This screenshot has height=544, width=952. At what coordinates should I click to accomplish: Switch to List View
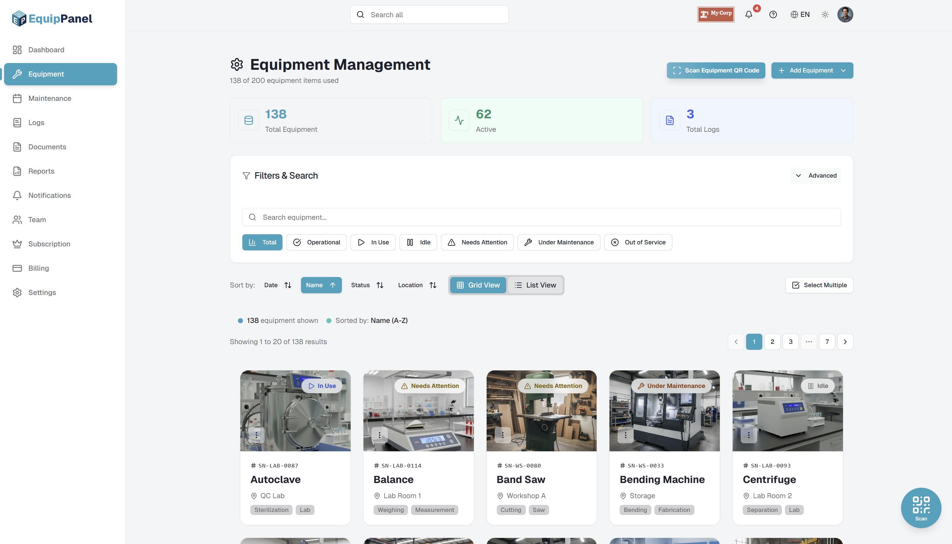click(535, 285)
